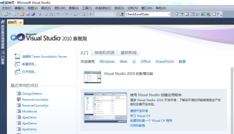Click the toolbar icon left of Toolbox
The image size is (234, 134).
(192, 14)
